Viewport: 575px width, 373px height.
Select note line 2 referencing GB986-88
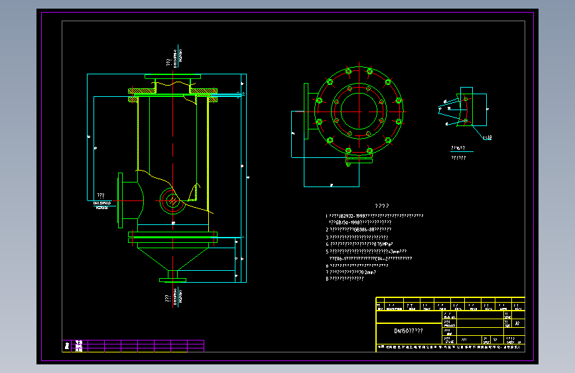(x=359, y=230)
